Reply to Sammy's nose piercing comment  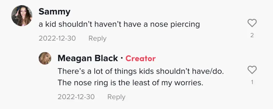97,39
